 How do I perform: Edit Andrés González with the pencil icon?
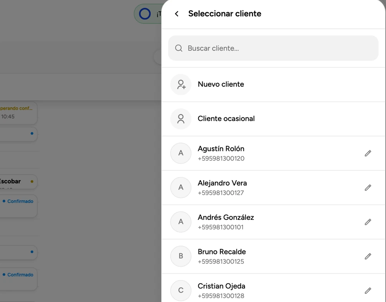[x=368, y=222]
